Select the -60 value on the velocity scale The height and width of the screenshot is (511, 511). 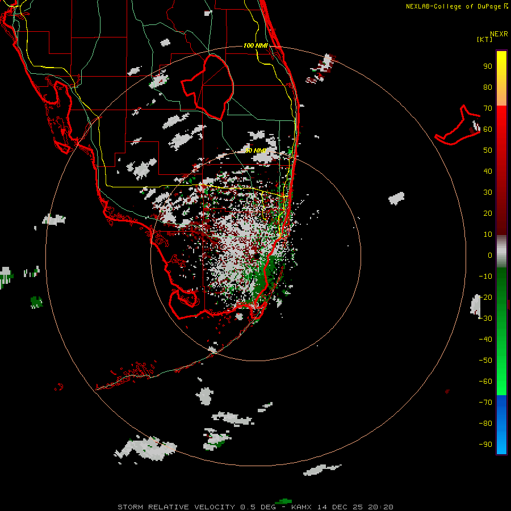pyautogui.click(x=485, y=382)
